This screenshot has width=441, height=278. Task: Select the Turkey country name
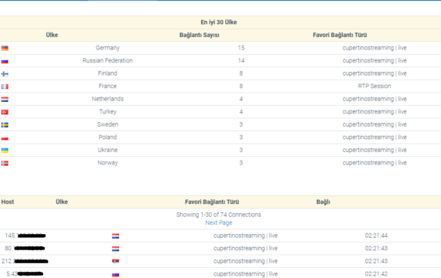[x=108, y=111]
